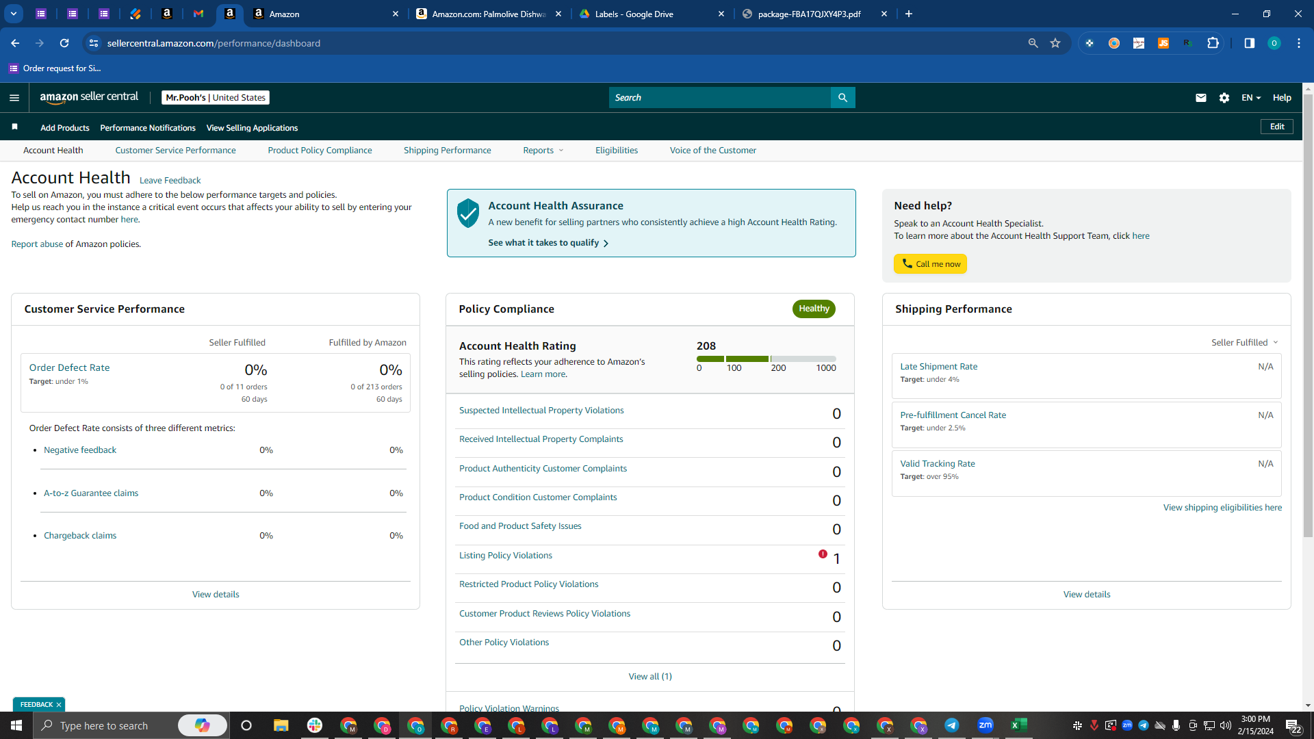Switch to the Labels - Google Drive tab
The image size is (1314, 739).
coord(652,14)
